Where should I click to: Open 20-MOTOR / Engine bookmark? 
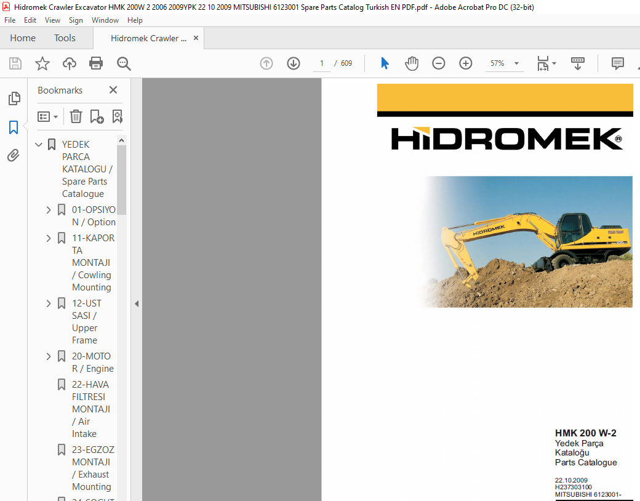tap(93, 362)
